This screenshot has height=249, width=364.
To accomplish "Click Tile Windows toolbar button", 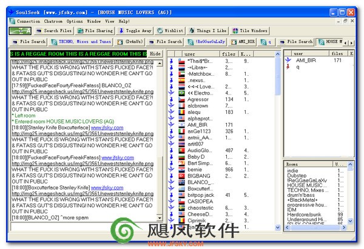I will point(250,31).
